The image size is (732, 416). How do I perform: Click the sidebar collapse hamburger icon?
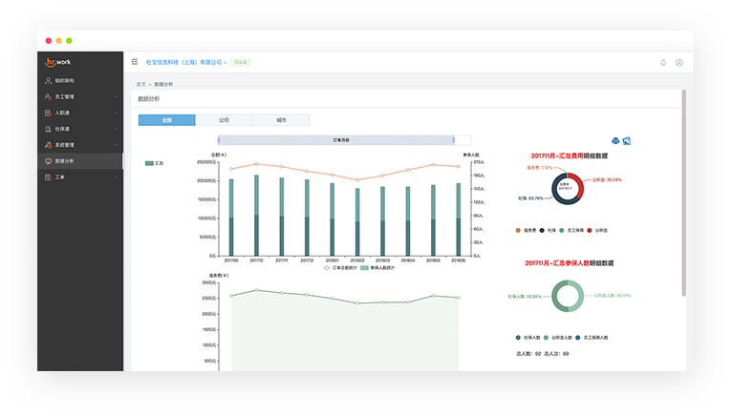click(134, 62)
